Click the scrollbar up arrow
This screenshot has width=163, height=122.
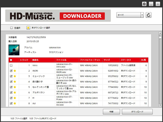(160, 33)
